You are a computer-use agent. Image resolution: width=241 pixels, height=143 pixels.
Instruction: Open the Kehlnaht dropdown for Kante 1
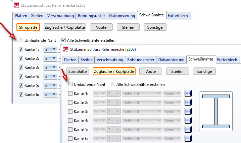point(142,94)
